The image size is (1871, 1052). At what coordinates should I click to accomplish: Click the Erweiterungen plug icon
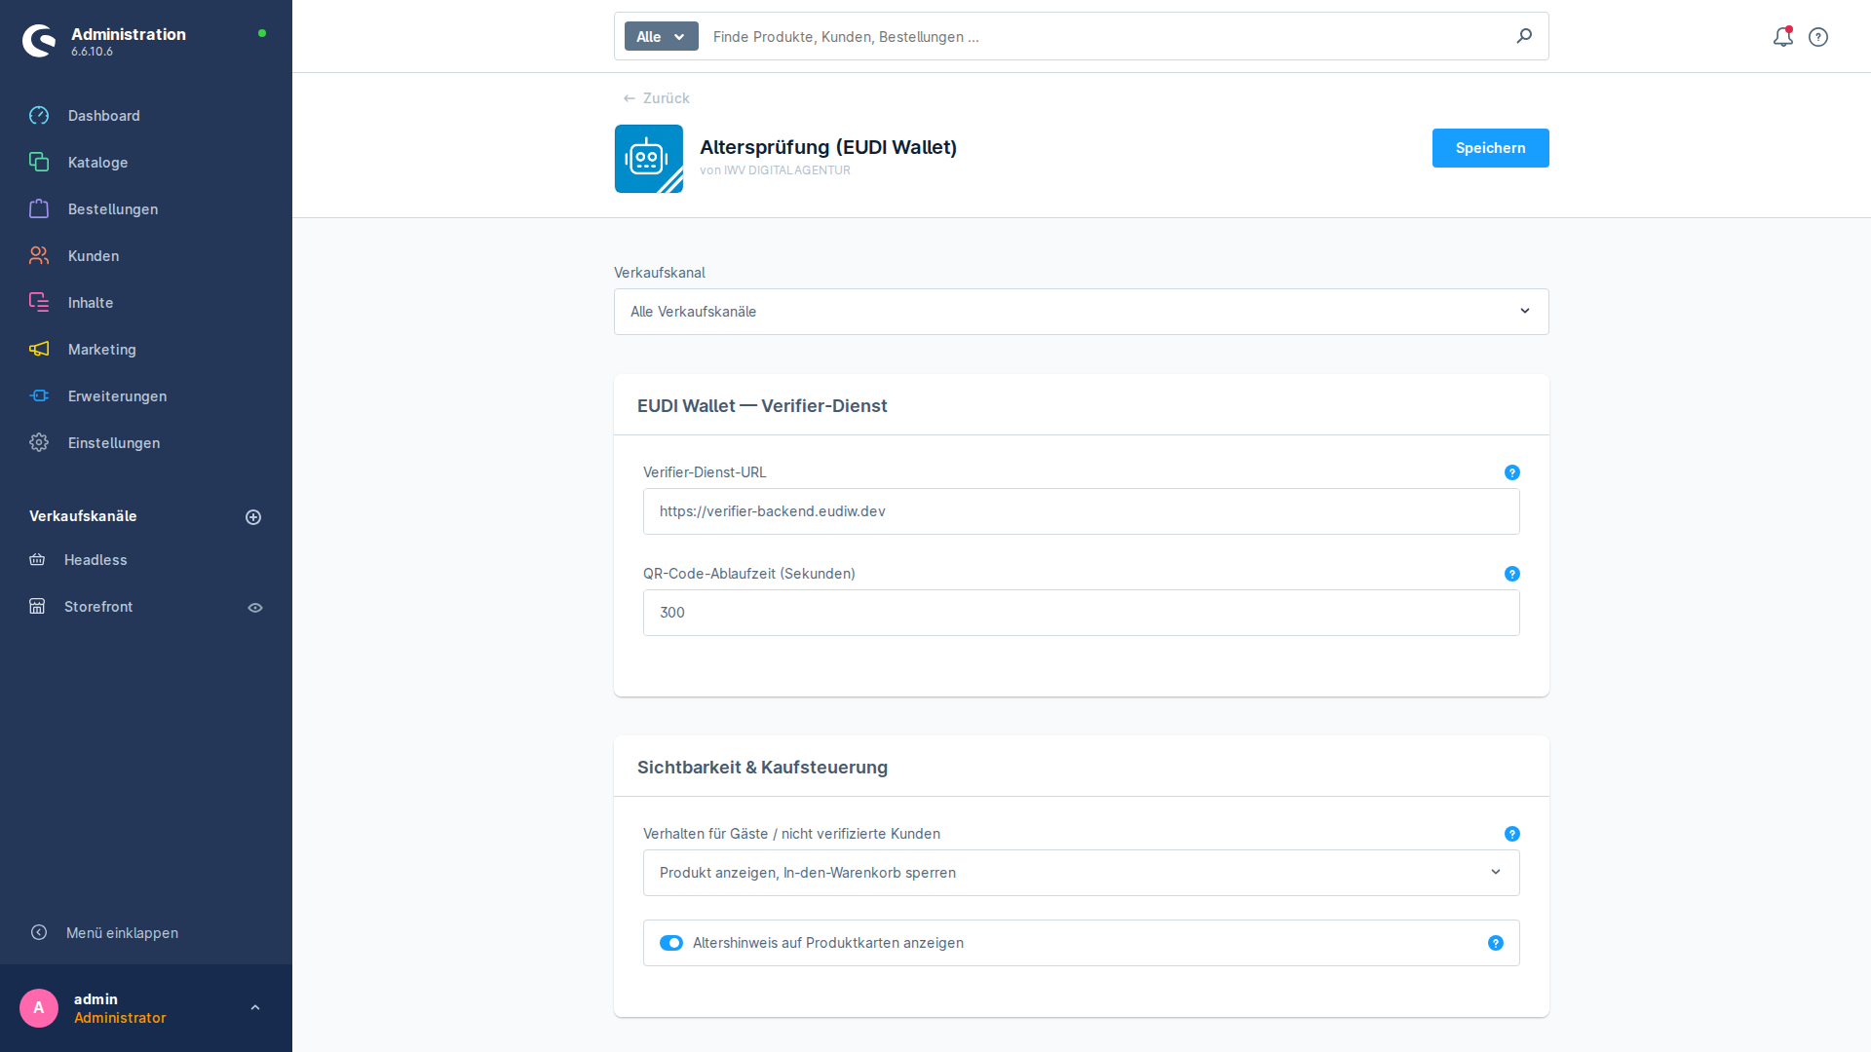point(39,396)
